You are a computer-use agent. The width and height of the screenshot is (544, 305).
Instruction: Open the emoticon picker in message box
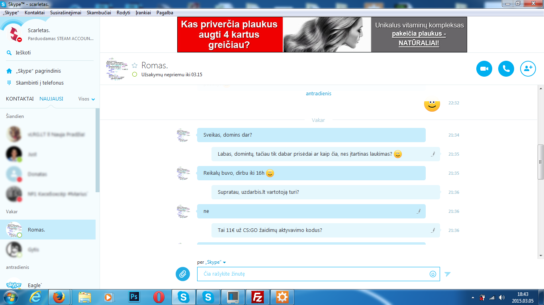[433, 274]
